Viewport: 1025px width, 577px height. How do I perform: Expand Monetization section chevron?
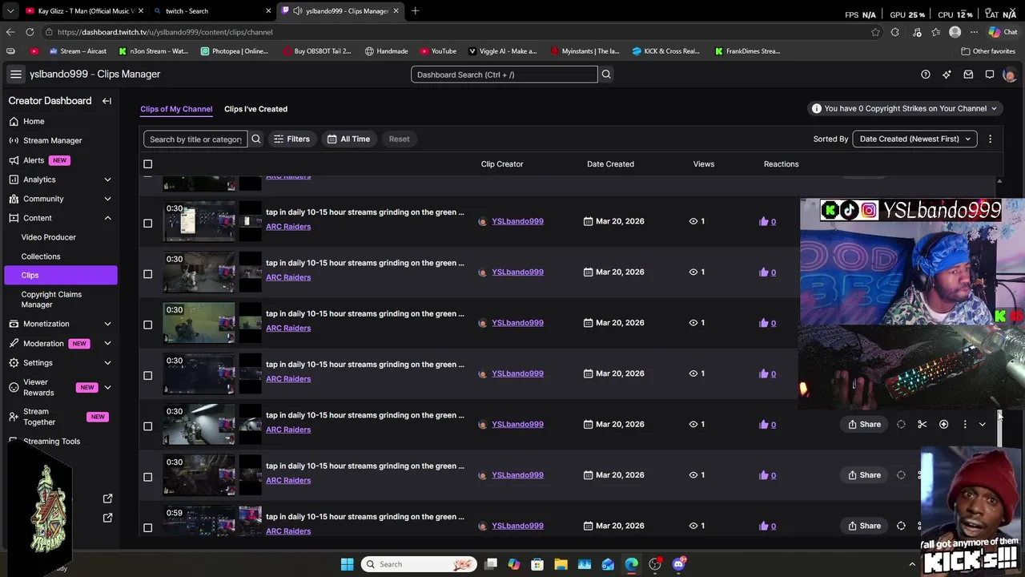[x=107, y=324]
